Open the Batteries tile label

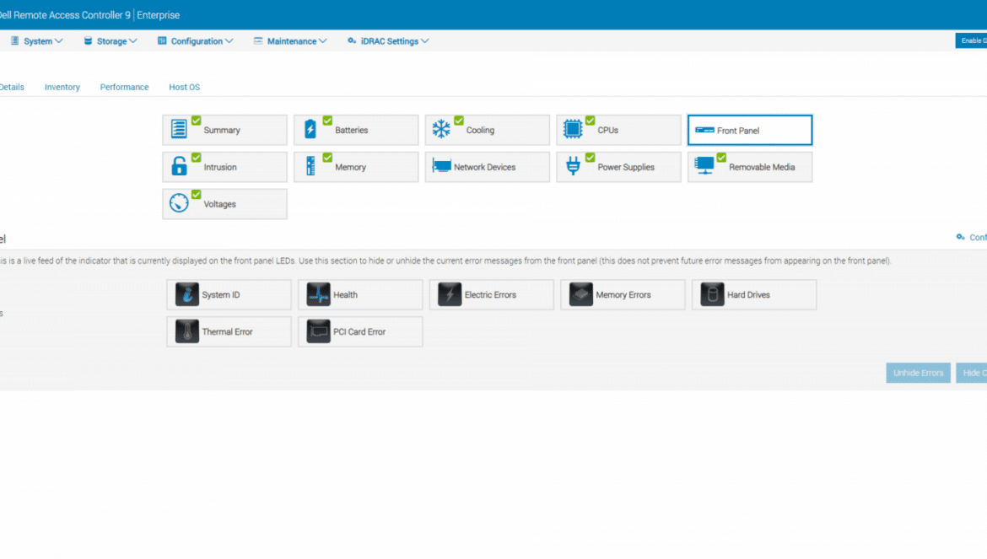(351, 130)
